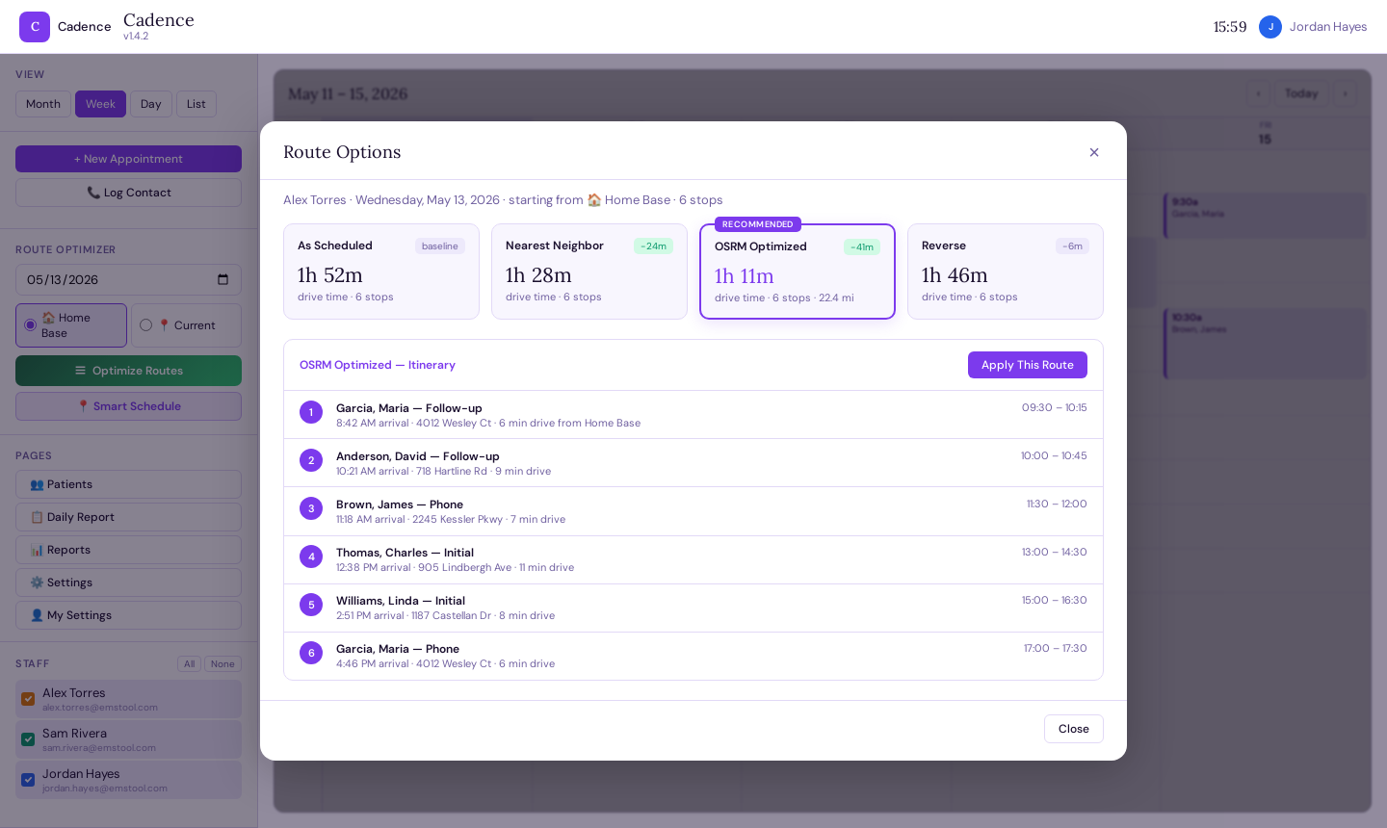
Task: Click stop number 3 badge for Brown, James
Action: 311,508
